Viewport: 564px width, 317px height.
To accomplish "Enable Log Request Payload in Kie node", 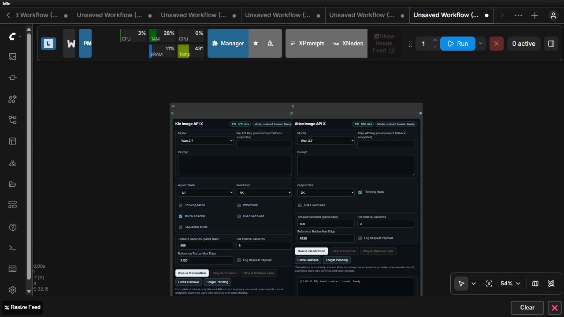I will 239,260.
